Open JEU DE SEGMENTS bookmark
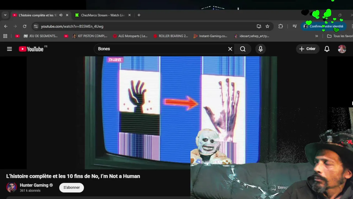 point(41,36)
